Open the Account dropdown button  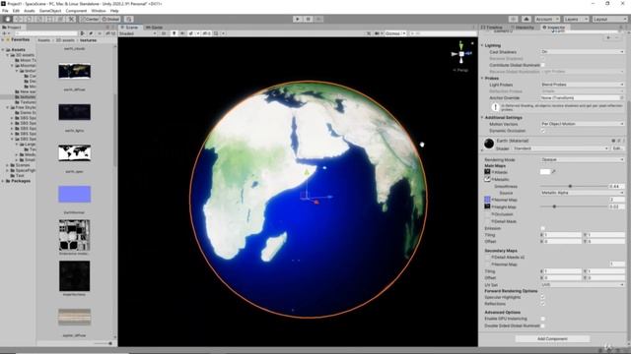coord(547,19)
